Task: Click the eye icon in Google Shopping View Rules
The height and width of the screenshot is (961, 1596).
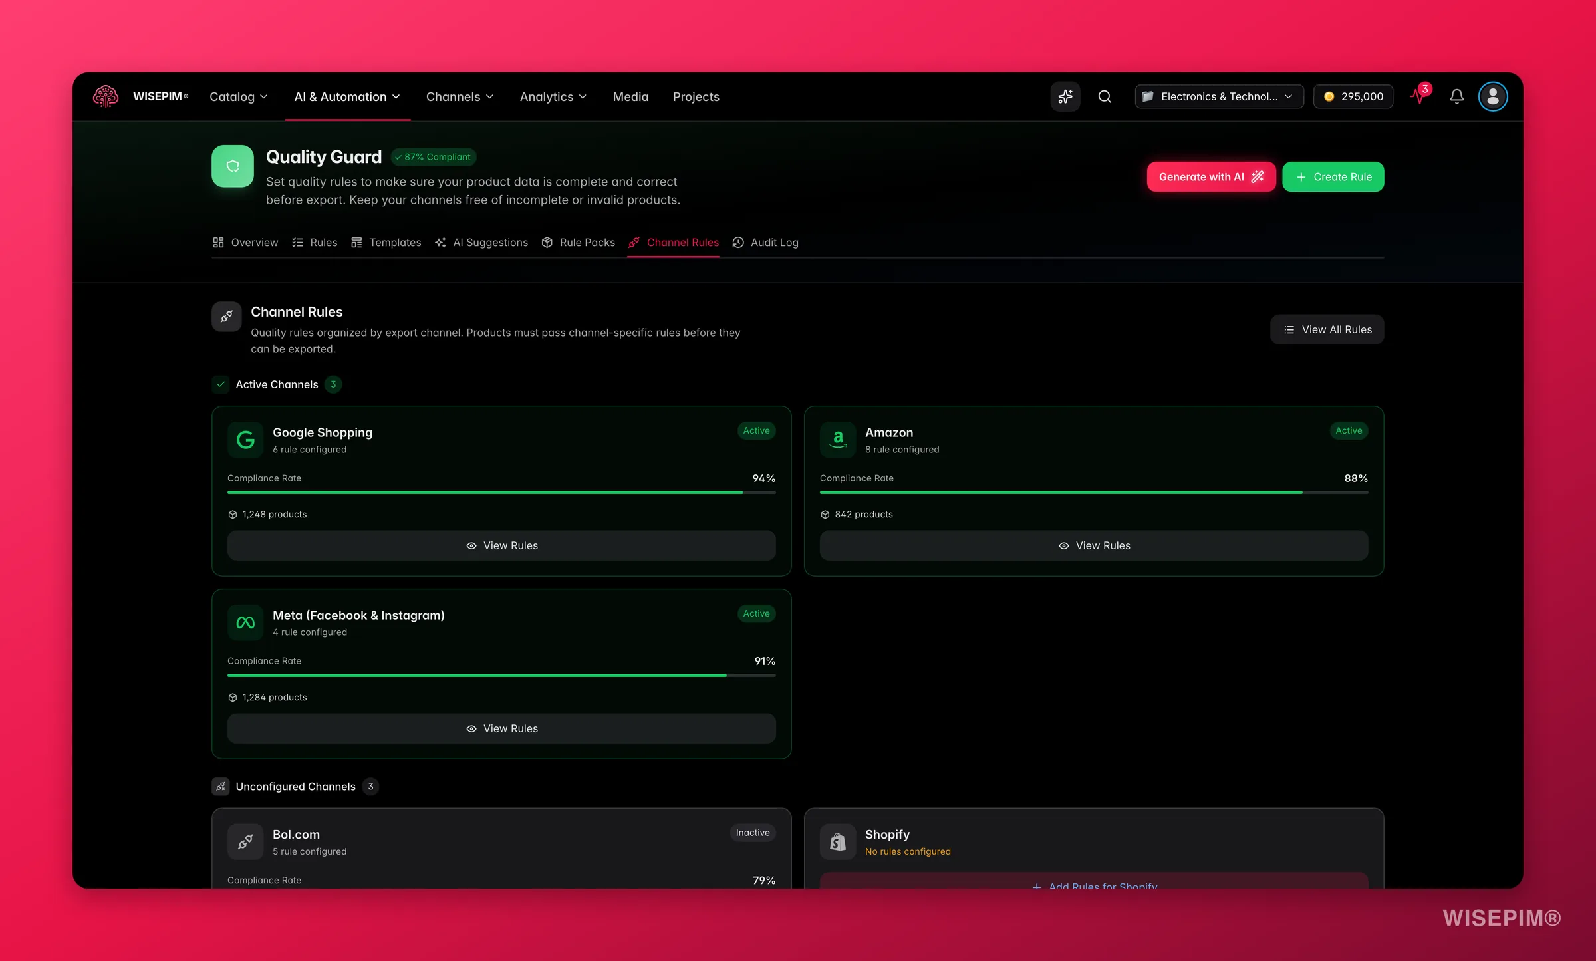Action: point(471,546)
